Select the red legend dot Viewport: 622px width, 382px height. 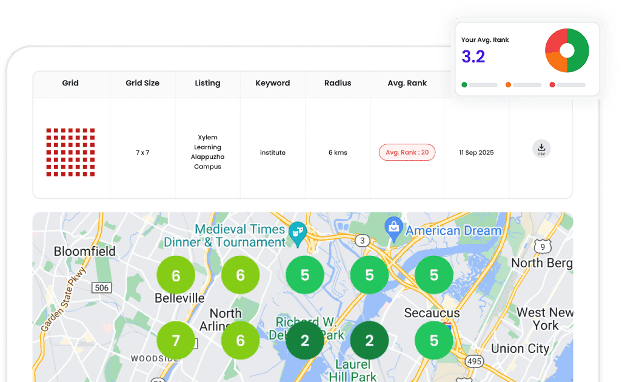552,85
